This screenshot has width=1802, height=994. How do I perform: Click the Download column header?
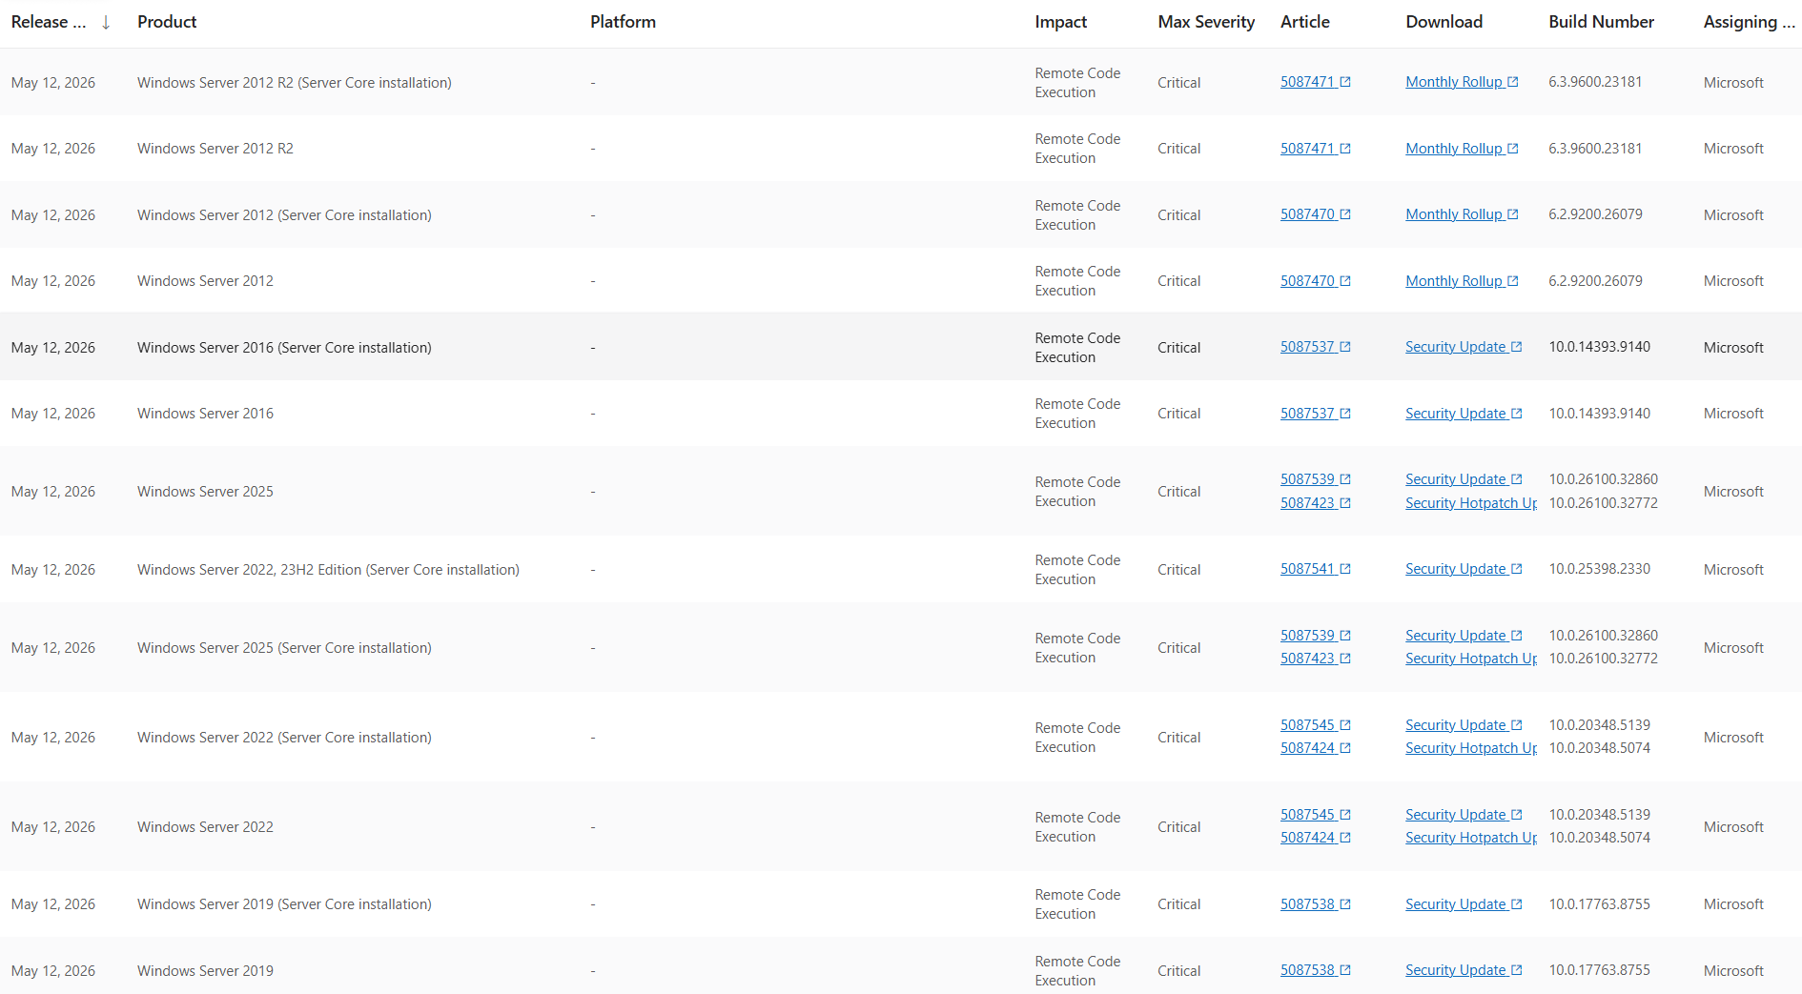(x=1444, y=22)
